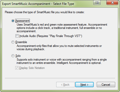Click the Please choose the type prompt text
This screenshot has height=92, width=120.
click(x=45, y=12)
